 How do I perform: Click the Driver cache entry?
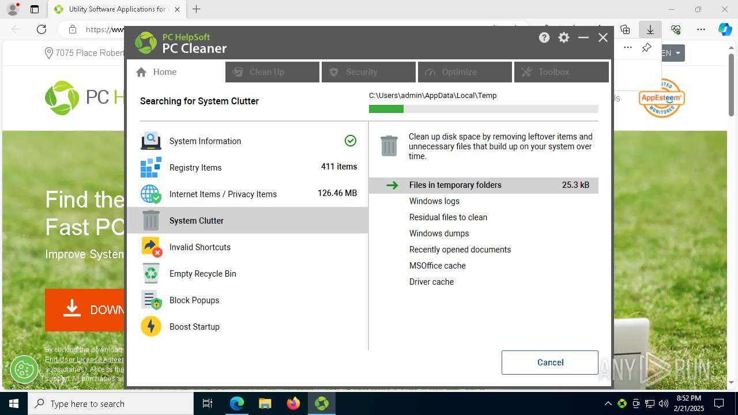click(x=431, y=282)
